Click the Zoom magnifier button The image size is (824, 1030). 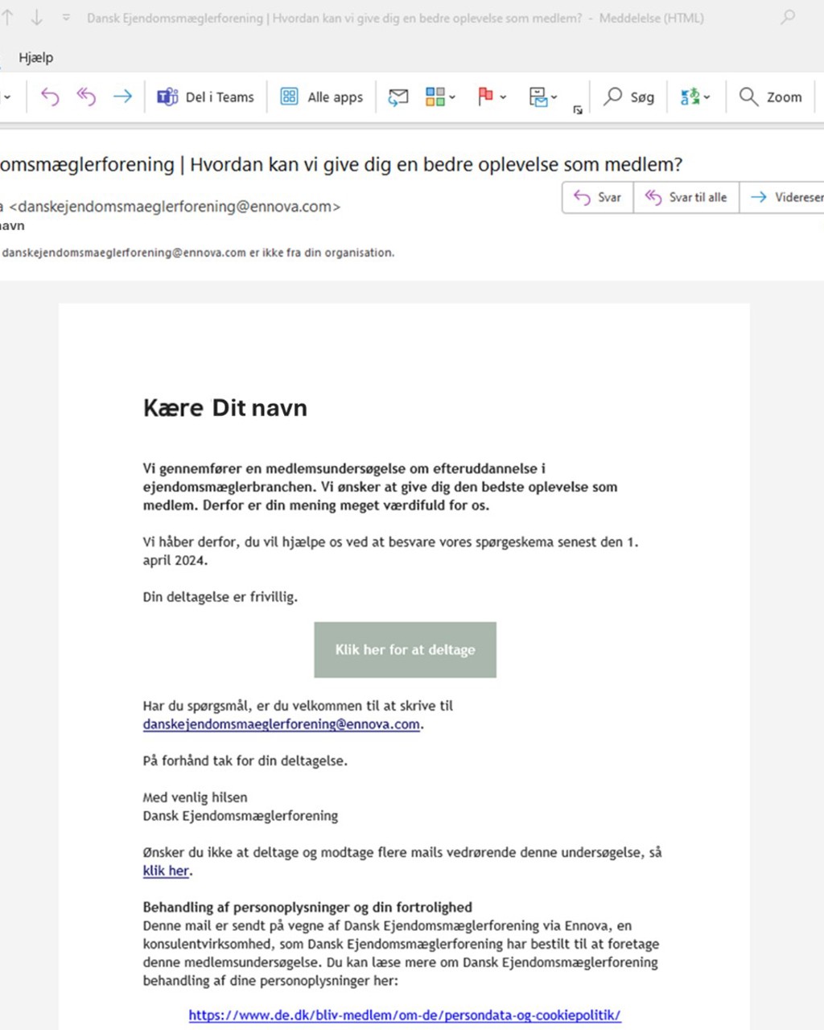771,97
